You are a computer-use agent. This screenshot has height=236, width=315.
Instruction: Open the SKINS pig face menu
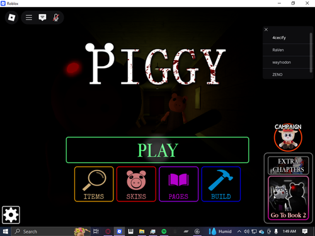(x=136, y=184)
